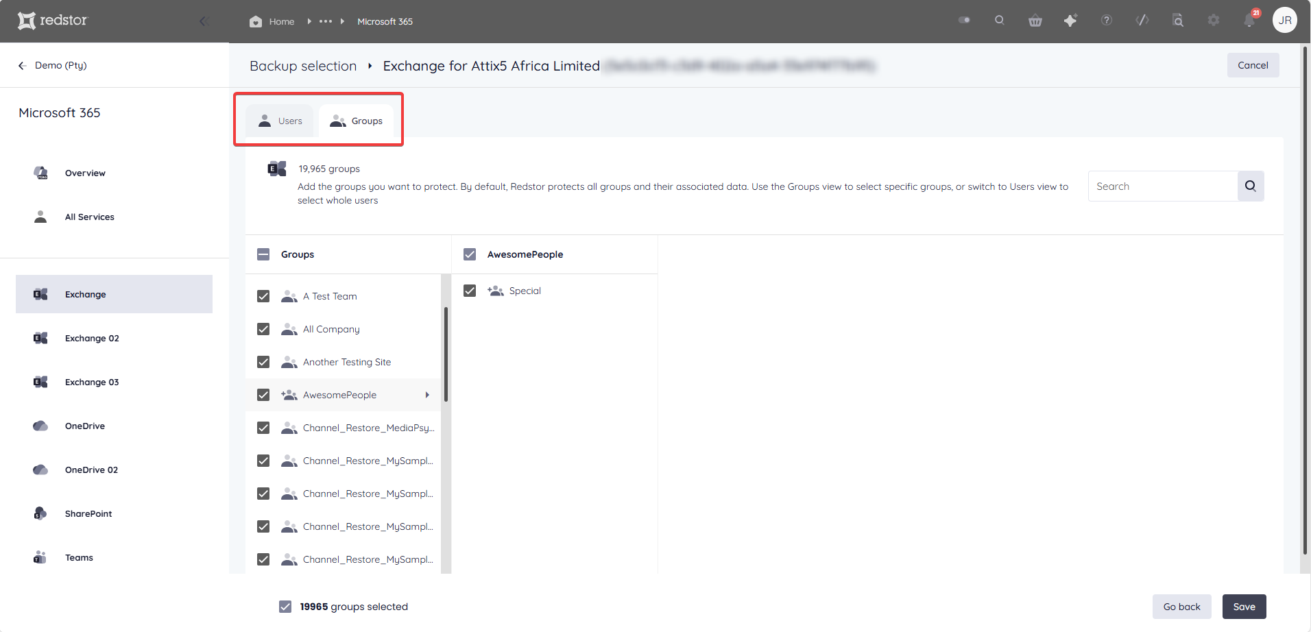Collapse the sidebar with the double chevron
Image resolution: width=1311 pixels, height=632 pixels.
point(204,21)
